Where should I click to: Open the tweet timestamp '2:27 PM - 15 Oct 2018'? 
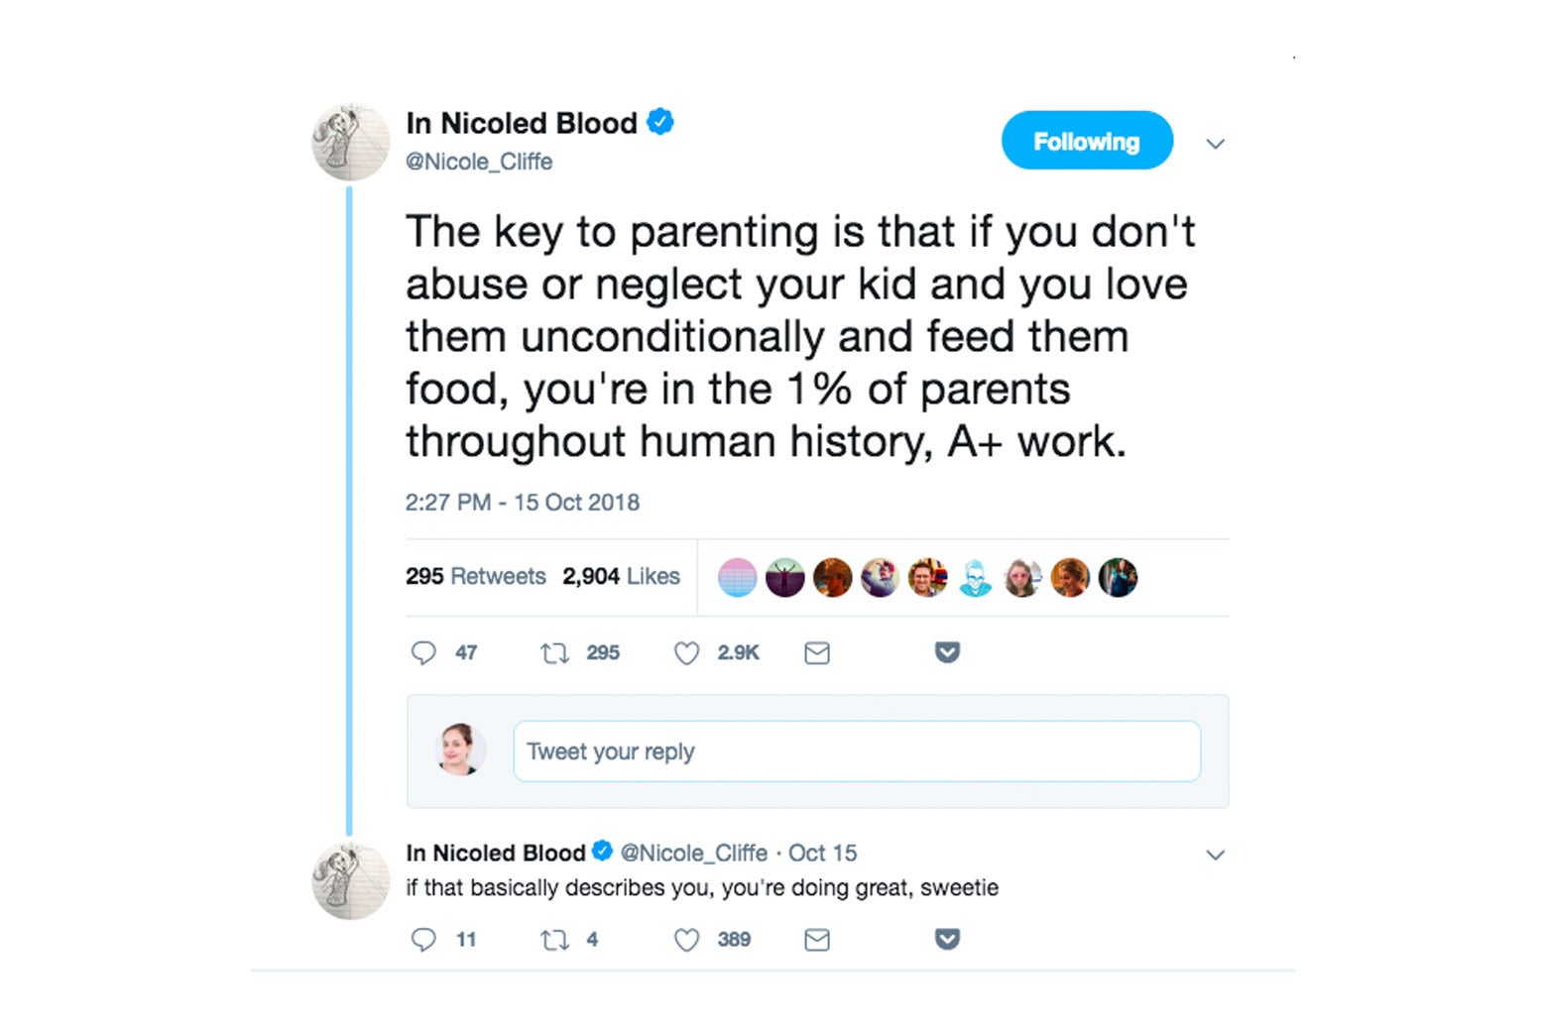[523, 503]
